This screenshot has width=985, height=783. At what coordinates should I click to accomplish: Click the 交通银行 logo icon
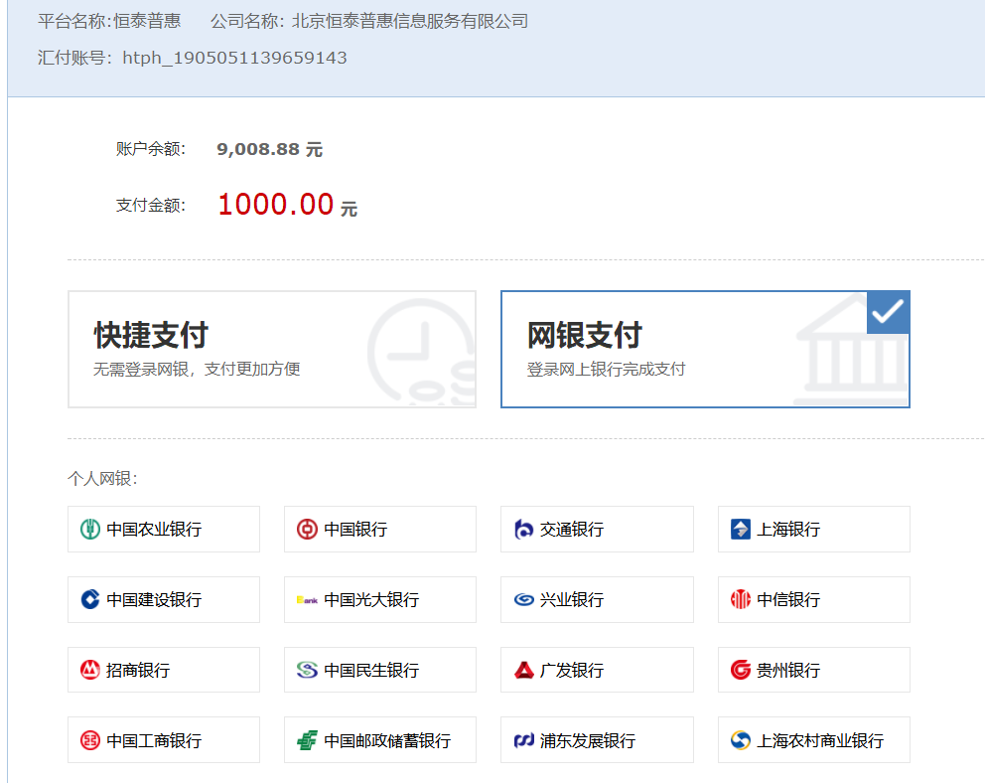pos(523,530)
